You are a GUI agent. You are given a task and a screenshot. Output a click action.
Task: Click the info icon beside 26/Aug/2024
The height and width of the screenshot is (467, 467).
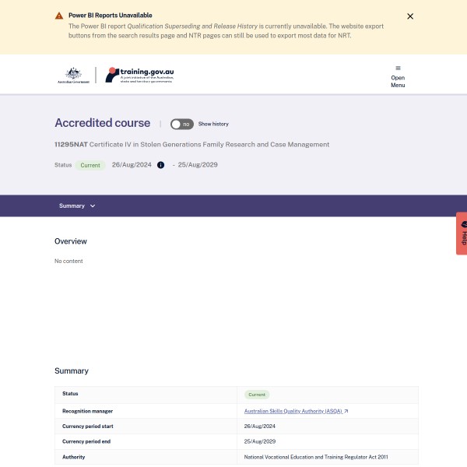coord(161,165)
